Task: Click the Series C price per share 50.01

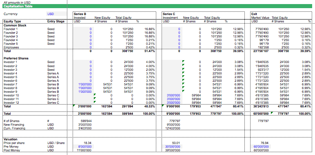Action: (176, 143)
